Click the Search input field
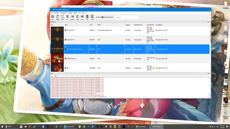 tap(127, 17)
